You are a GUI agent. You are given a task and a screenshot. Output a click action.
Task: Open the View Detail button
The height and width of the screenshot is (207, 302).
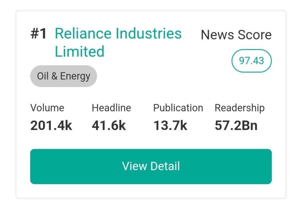click(x=151, y=166)
